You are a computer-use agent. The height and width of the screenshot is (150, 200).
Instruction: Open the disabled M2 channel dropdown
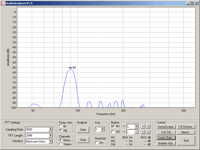point(136,132)
